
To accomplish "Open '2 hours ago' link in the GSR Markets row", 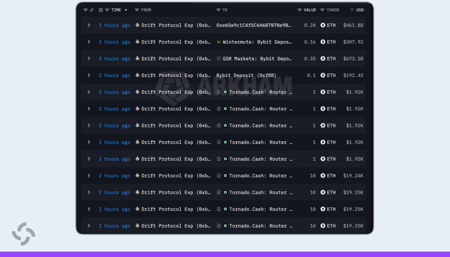I will point(114,58).
